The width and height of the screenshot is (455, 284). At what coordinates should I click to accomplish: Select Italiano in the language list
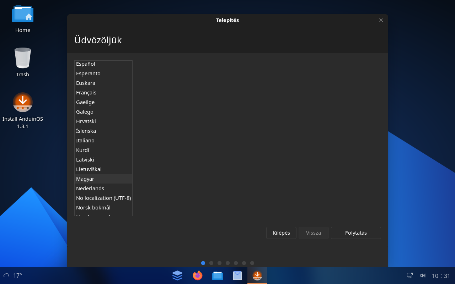103,141
